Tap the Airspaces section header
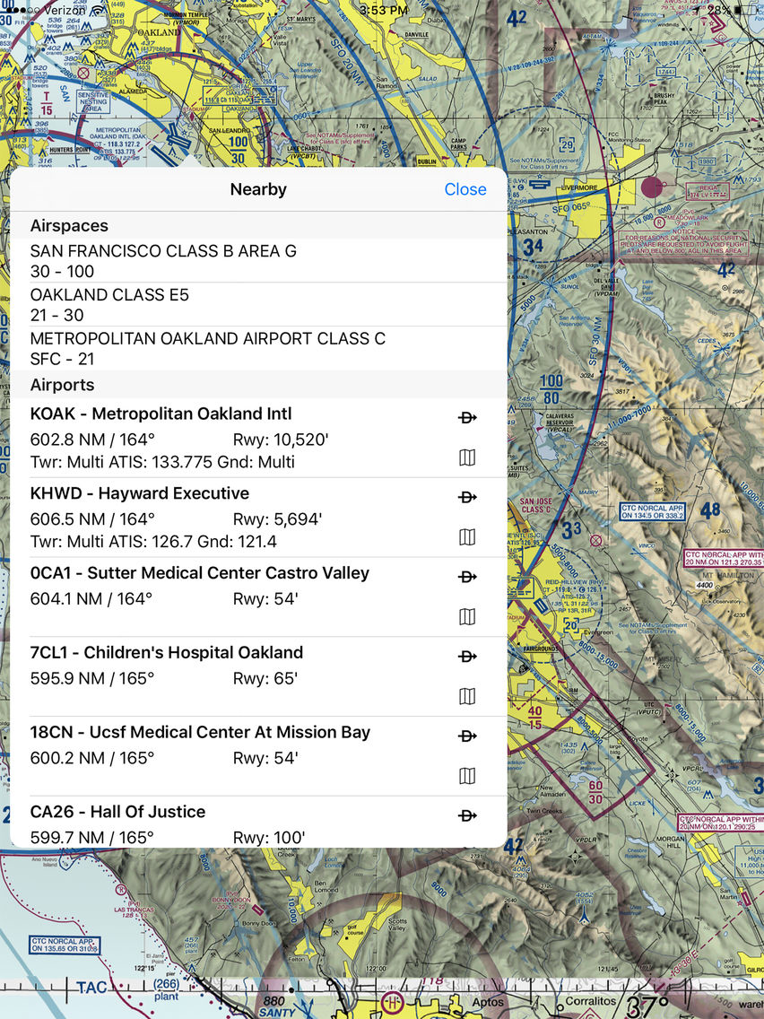The image size is (764, 1019). pyautogui.click(x=68, y=225)
